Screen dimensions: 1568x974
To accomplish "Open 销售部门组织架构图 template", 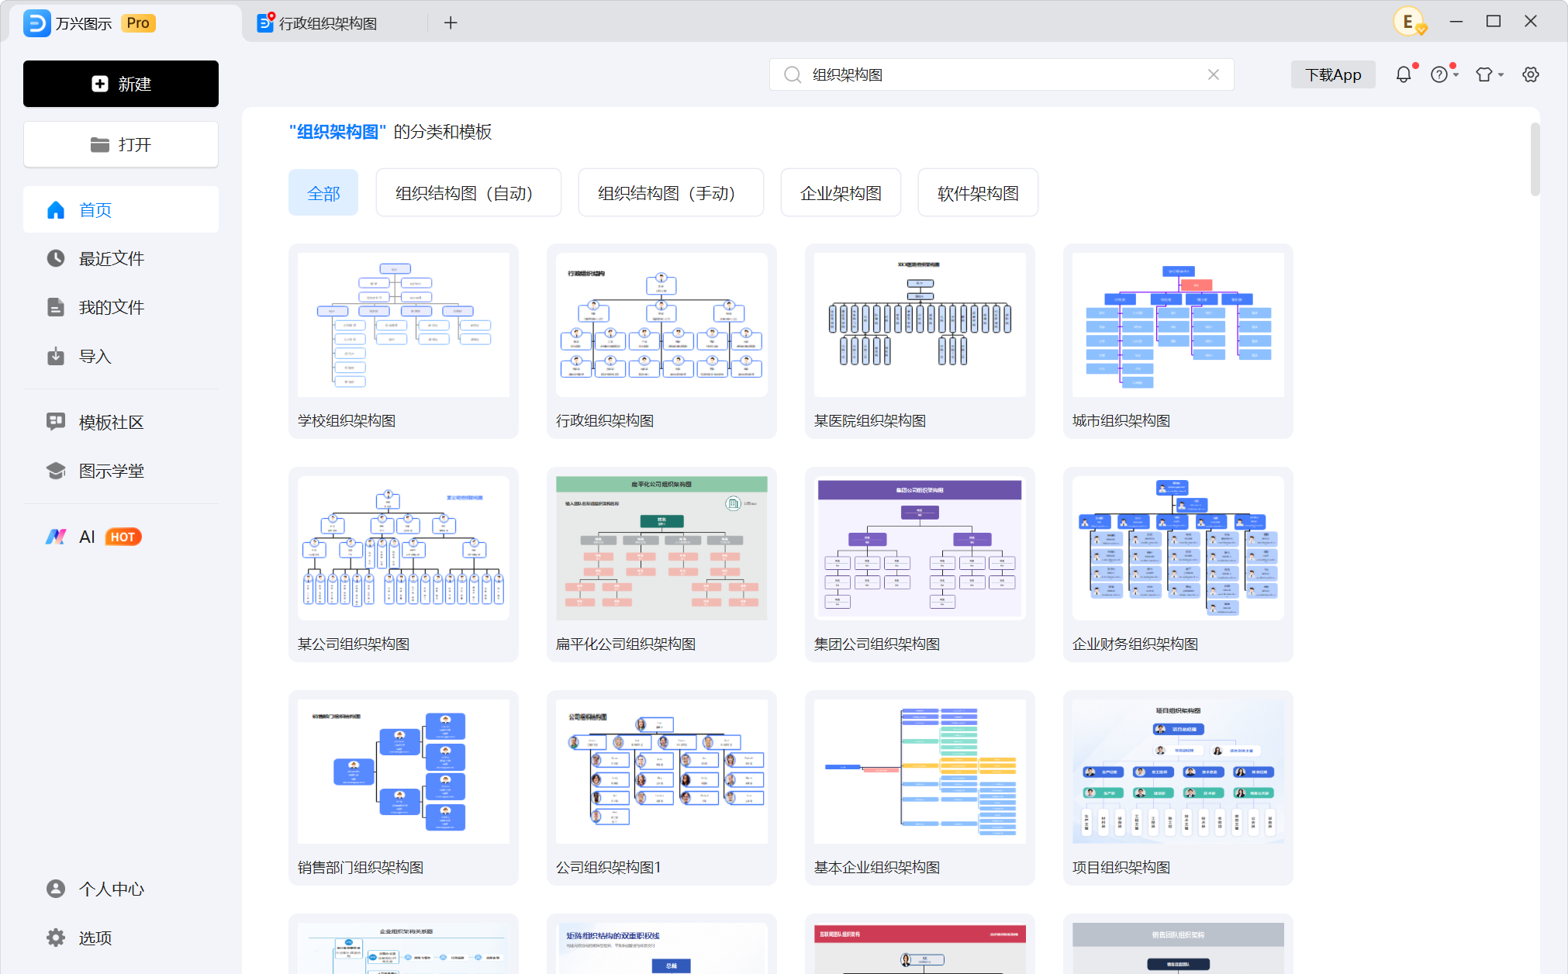I will pyautogui.click(x=403, y=788).
